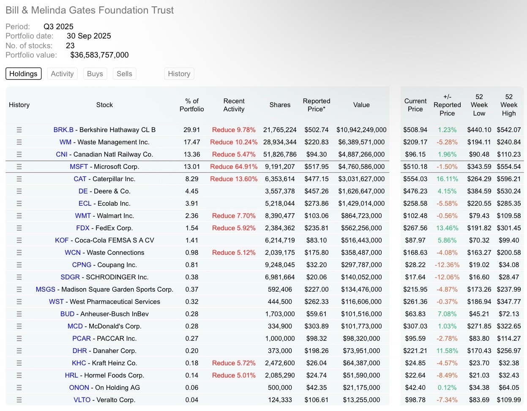
Task: Open history icon for Waste Management row
Action: click(x=19, y=142)
